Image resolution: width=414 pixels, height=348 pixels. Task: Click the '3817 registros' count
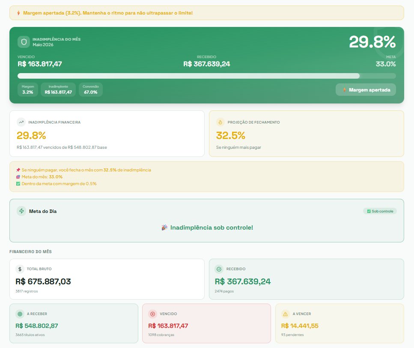[x=27, y=291]
